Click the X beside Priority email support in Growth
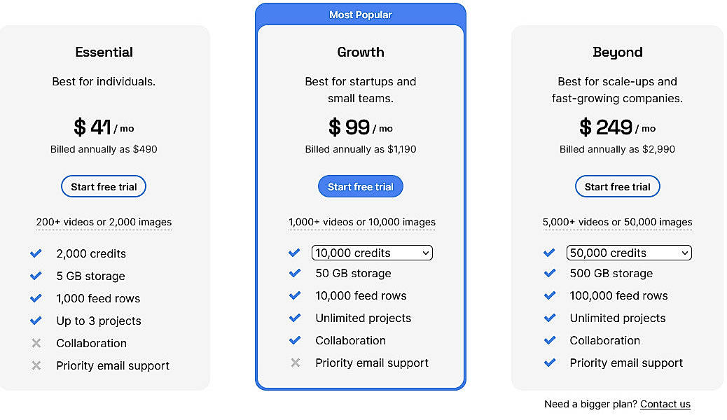The width and height of the screenshot is (727, 420). (x=294, y=363)
